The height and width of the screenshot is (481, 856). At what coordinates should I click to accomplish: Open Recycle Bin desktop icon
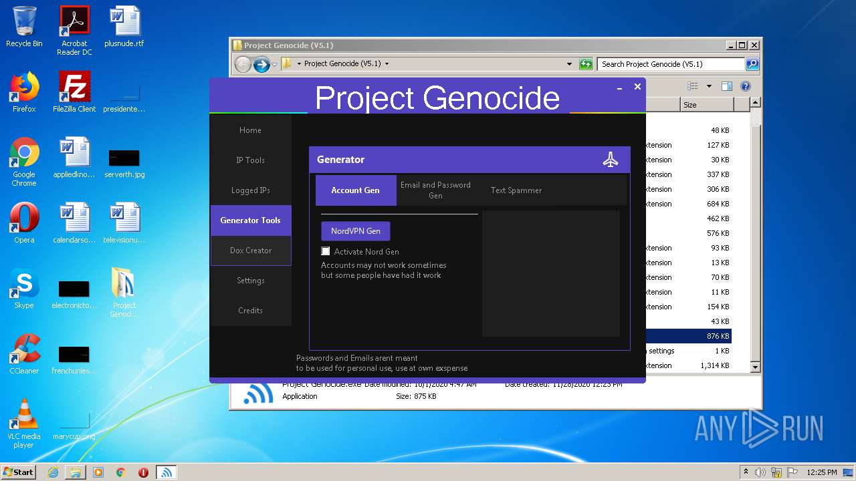pos(24,27)
